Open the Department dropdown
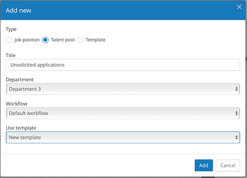Screen dimensions: 247x178 coord(123,89)
